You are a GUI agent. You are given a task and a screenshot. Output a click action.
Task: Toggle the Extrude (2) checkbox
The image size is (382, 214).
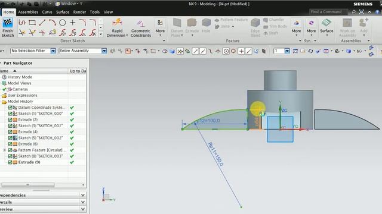[x=10, y=119]
